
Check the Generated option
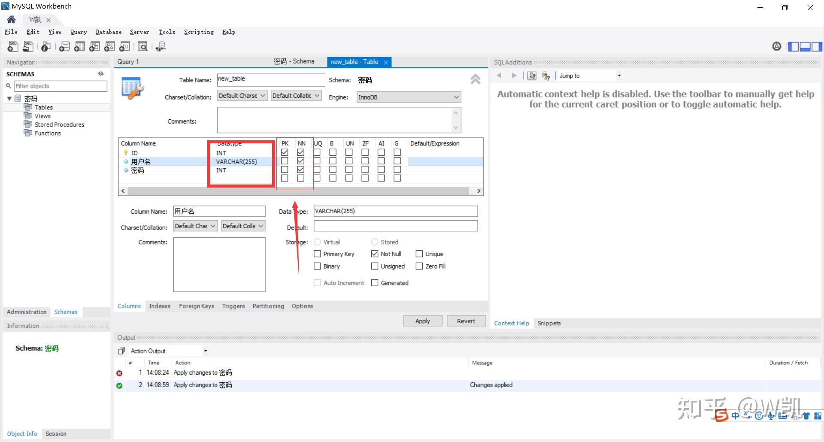click(375, 283)
